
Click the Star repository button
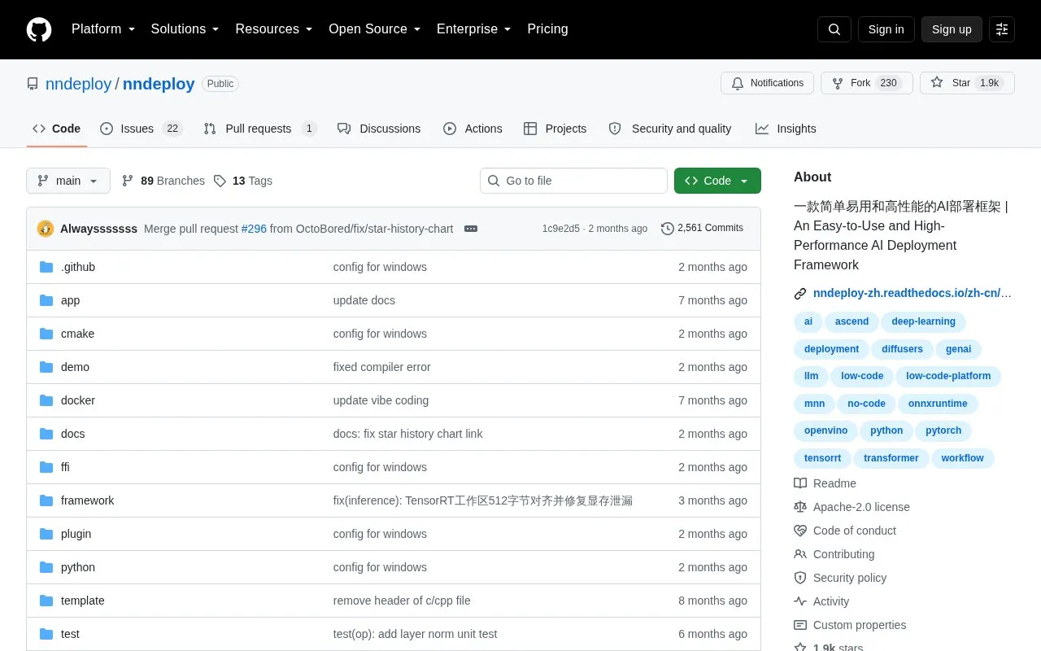point(968,83)
